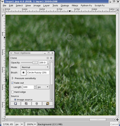Image resolution: width=120 pixels, height=126 pixels.
Task: Click the Fade out Length field showing 100
Action: (x=28, y=87)
